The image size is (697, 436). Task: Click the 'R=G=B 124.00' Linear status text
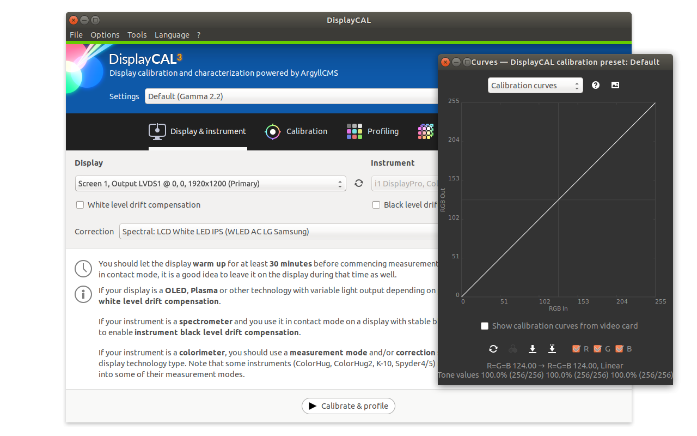(555, 366)
